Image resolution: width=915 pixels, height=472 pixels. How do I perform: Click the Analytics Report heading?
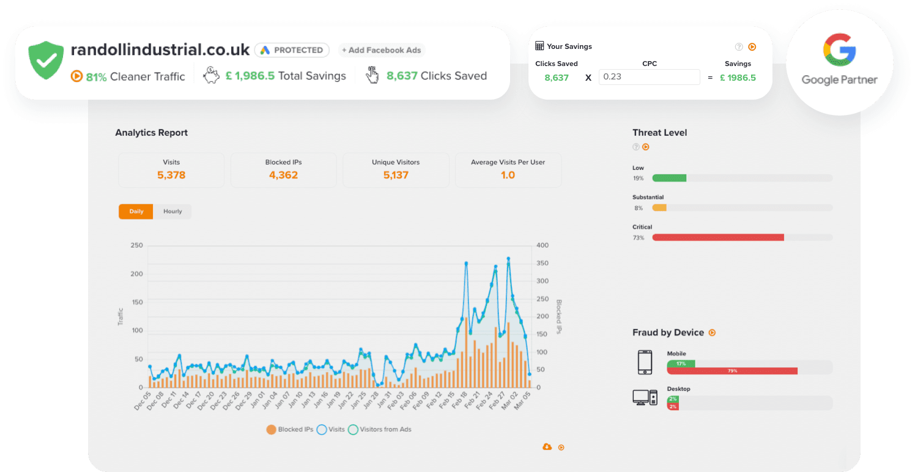[152, 133]
